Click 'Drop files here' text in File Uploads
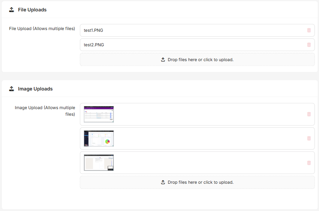Image resolution: width=319 pixels, height=211 pixels. pos(201,60)
